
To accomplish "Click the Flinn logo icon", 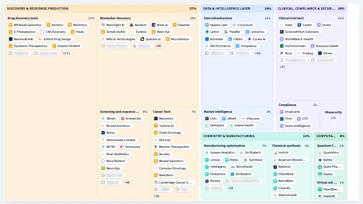I will [282, 118].
